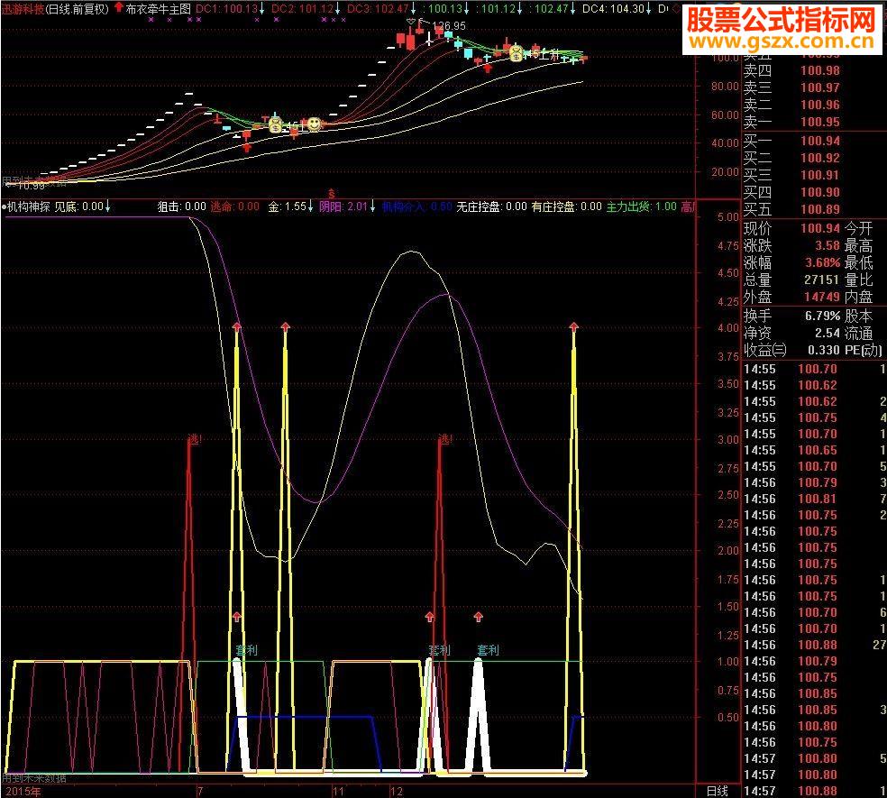Viewport: 887px width, 798px height.
Task: Click the 逃命: 0.00 indicator value
Action: [234, 206]
